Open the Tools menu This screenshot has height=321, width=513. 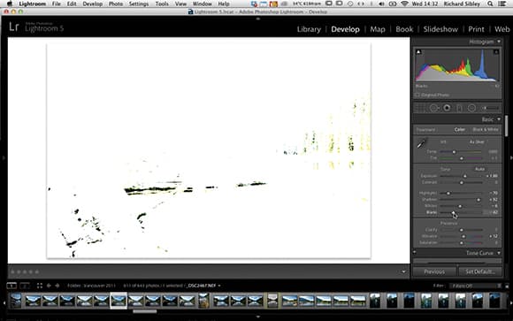162,4
